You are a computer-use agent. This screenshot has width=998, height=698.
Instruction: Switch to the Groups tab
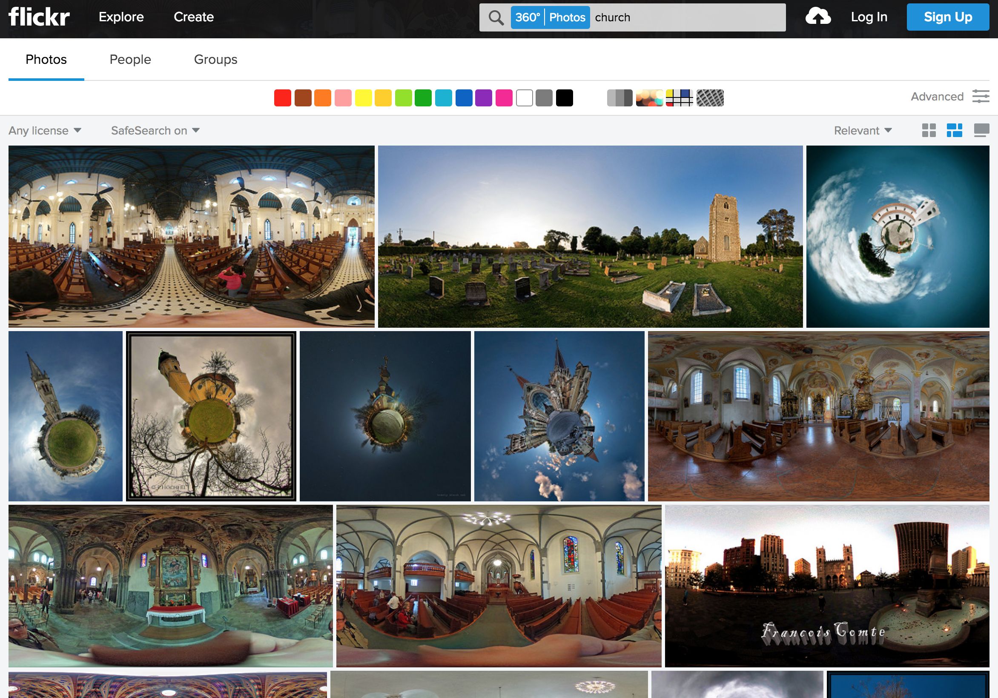click(215, 60)
